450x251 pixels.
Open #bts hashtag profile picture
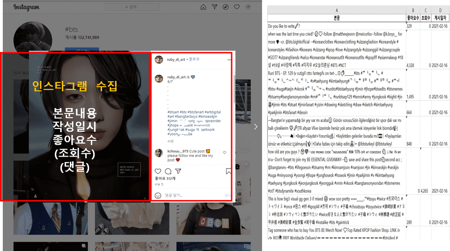coord(33,37)
